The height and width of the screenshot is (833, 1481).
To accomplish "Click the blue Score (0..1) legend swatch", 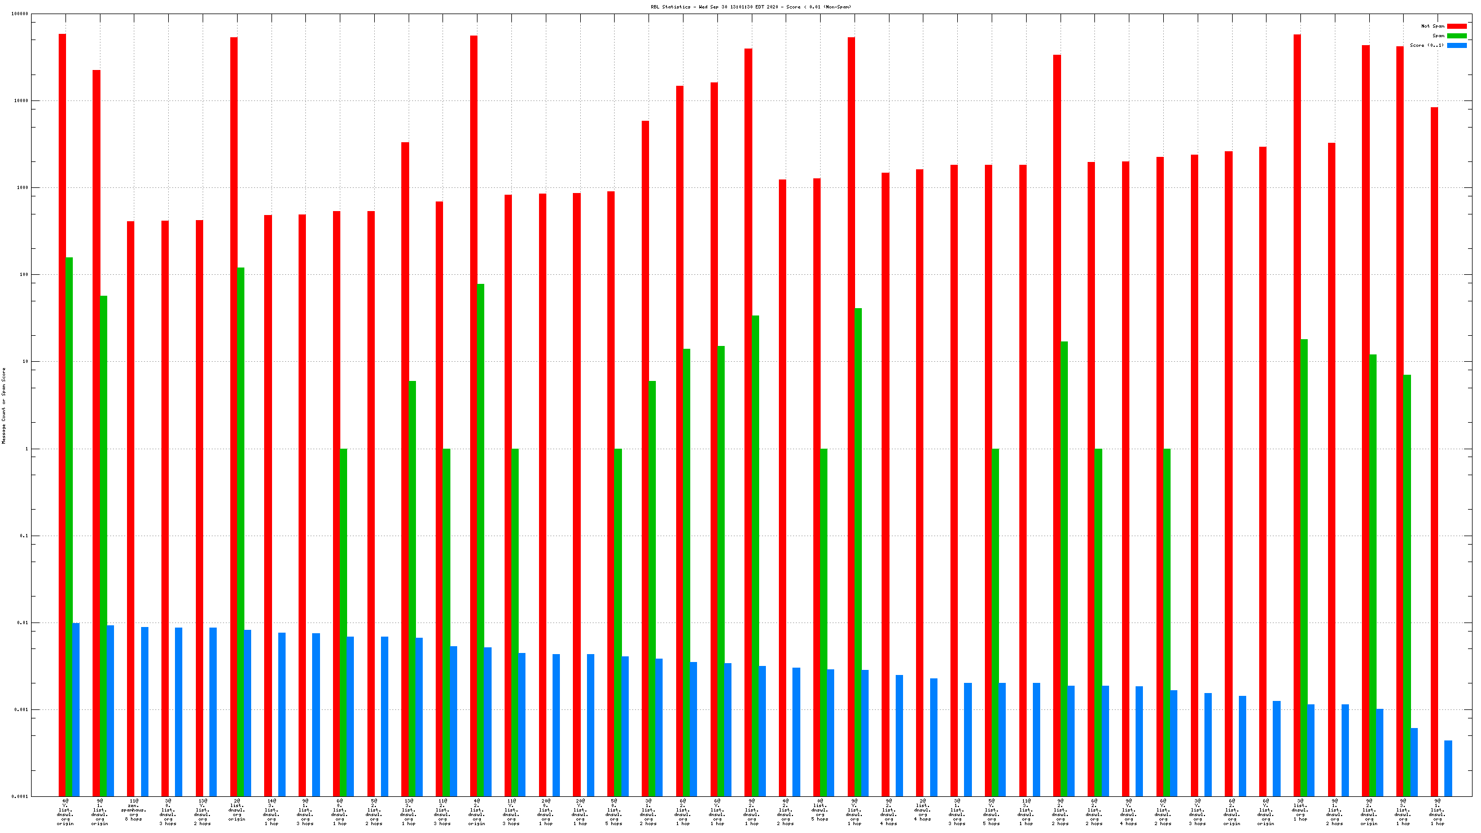I will [1456, 45].
